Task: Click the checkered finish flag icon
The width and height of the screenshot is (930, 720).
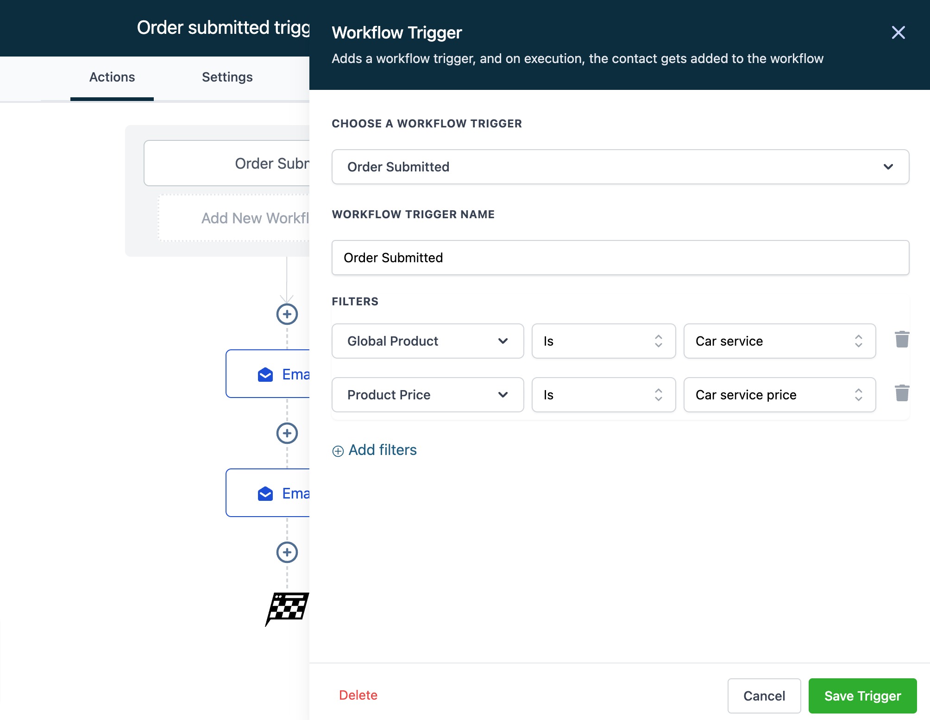Action: pos(287,608)
